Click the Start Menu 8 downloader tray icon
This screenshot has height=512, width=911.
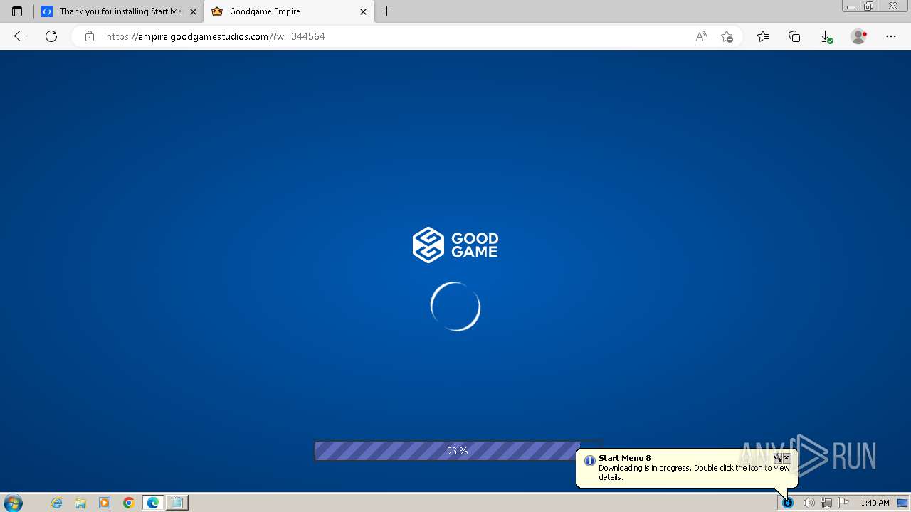click(788, 503)
